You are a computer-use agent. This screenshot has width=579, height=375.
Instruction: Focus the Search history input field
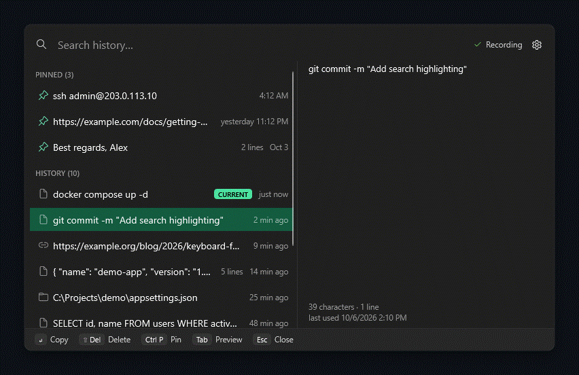click(x=258, y=45)
